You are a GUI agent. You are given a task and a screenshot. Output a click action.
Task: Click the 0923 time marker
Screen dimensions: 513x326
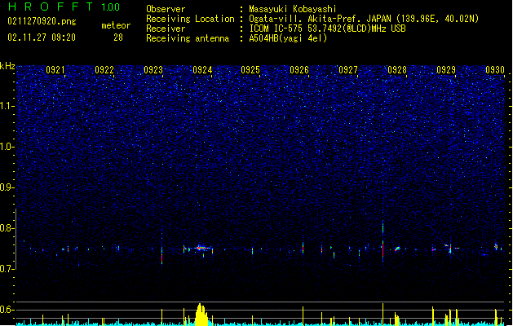(153, 70)
